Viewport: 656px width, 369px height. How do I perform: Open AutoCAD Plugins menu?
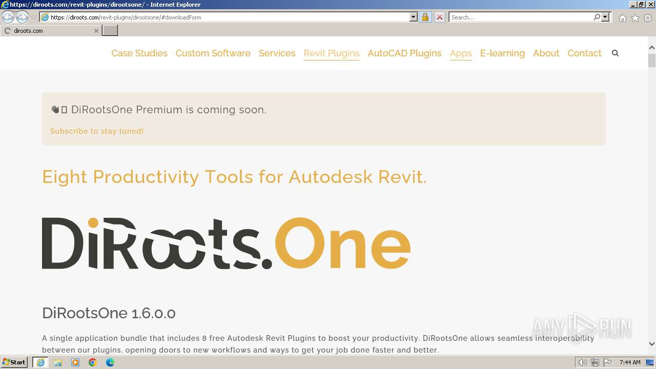(x=404, y=53)
